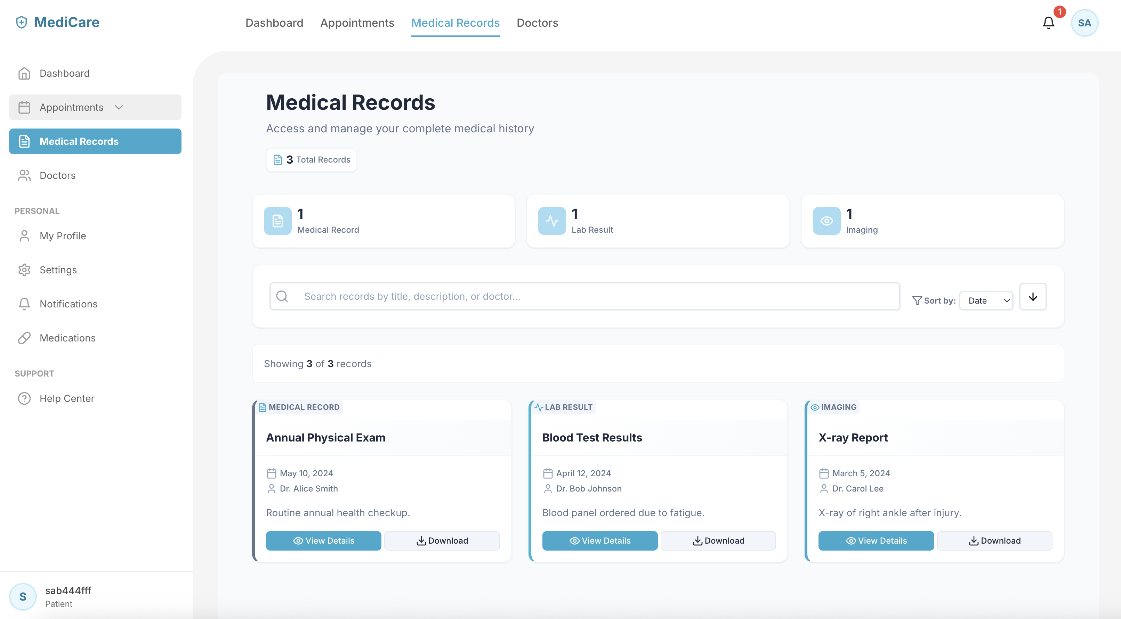Click the MediCare shield logo icon
Viewport: 1121px width, 619px height.
point(21,22)
